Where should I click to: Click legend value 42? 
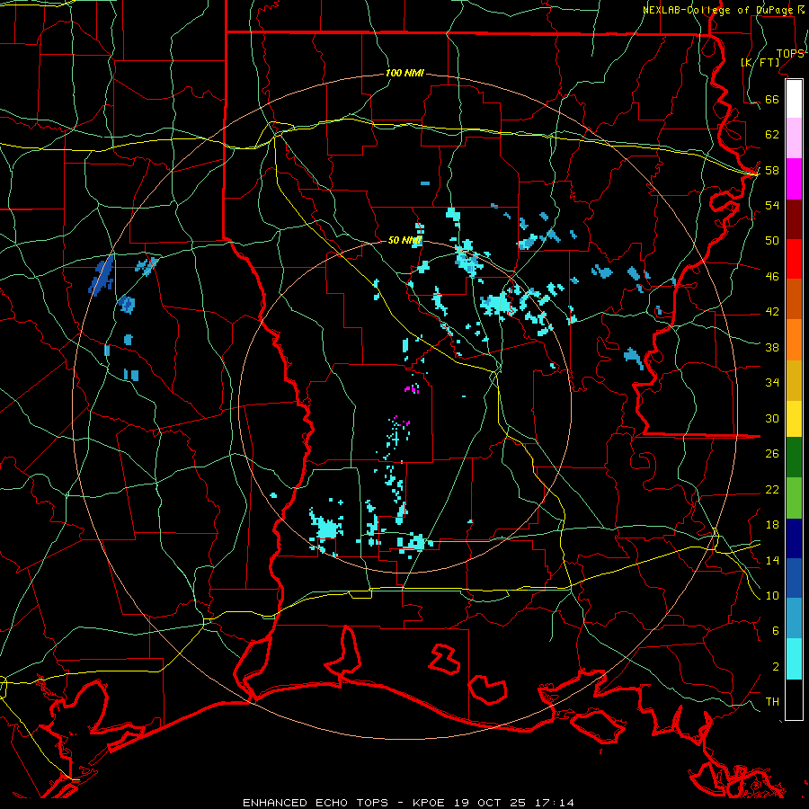click(x=772, y=311)
